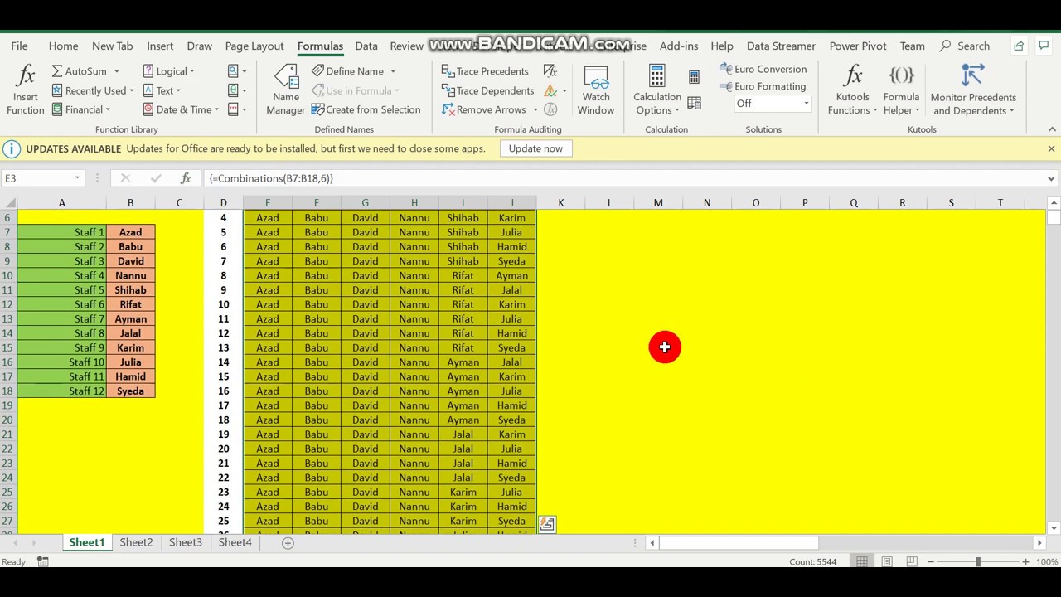Click Trace Dependents
Viewport: 1061px width, 597px height.
[487, 90]
